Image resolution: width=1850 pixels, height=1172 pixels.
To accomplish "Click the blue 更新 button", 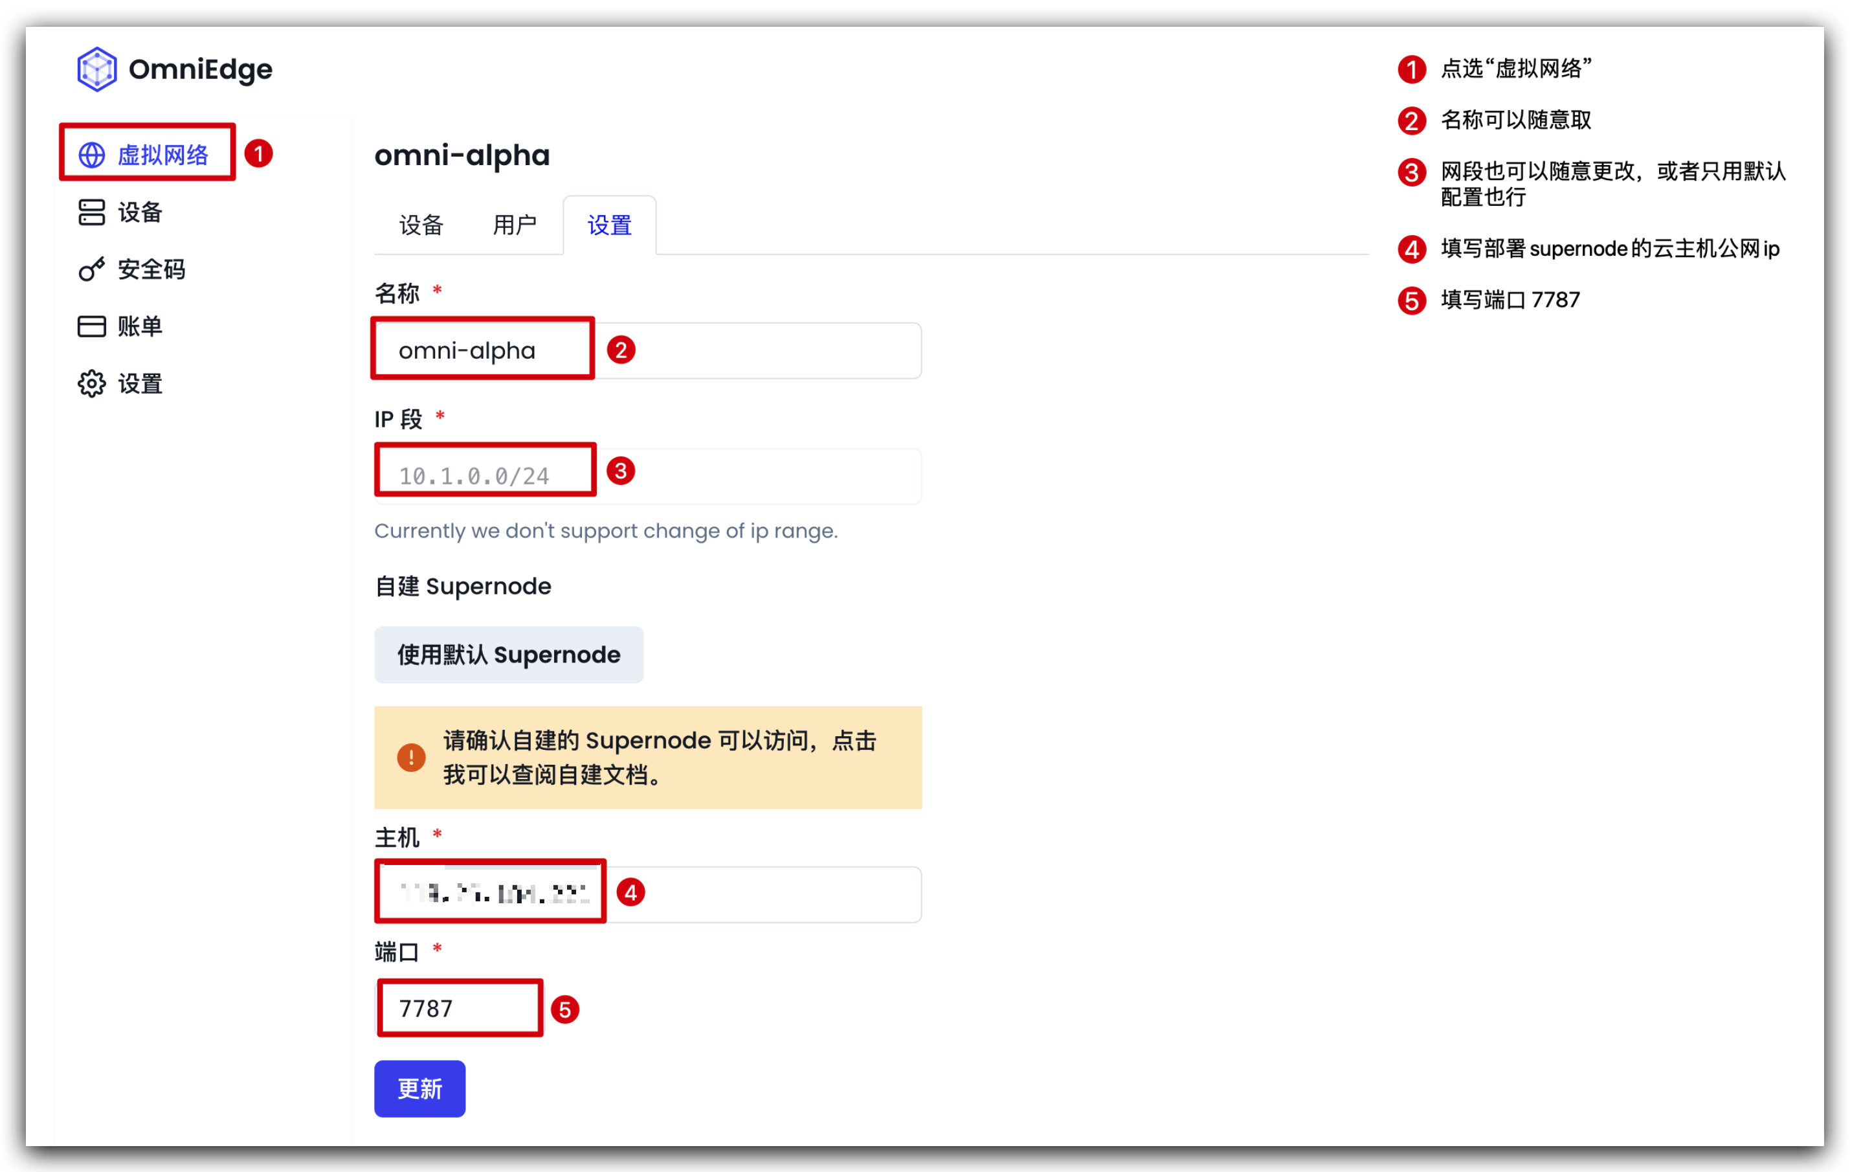I will [419, 1088].
